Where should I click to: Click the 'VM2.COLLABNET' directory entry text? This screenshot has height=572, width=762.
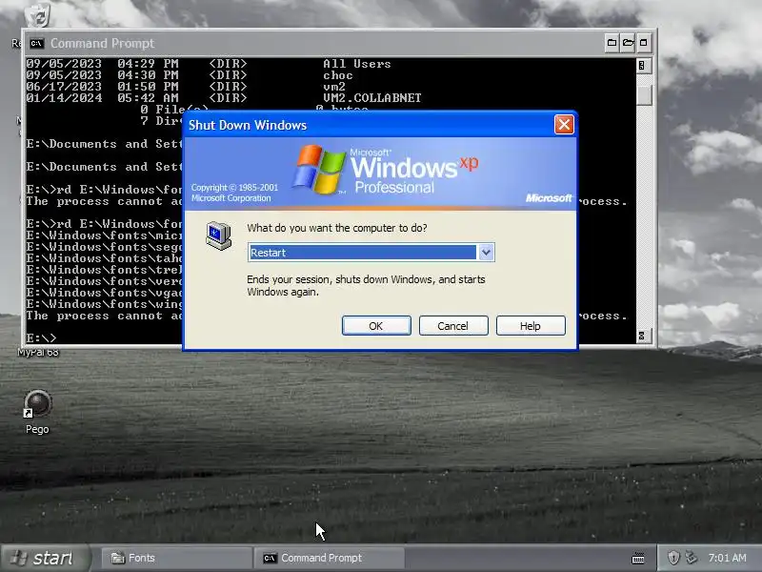coord(372,98)
